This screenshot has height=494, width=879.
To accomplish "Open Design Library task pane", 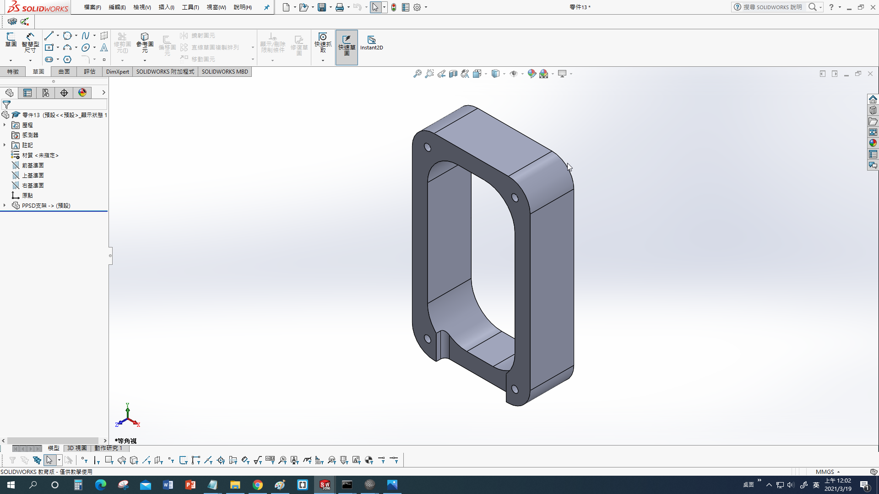I will coord(873,110).
